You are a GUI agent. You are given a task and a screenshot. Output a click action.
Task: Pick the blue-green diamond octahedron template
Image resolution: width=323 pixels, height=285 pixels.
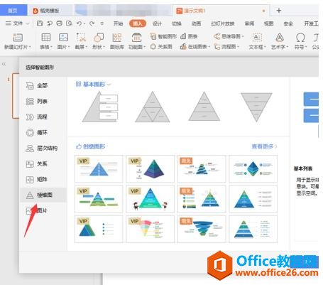coord(253,168)
